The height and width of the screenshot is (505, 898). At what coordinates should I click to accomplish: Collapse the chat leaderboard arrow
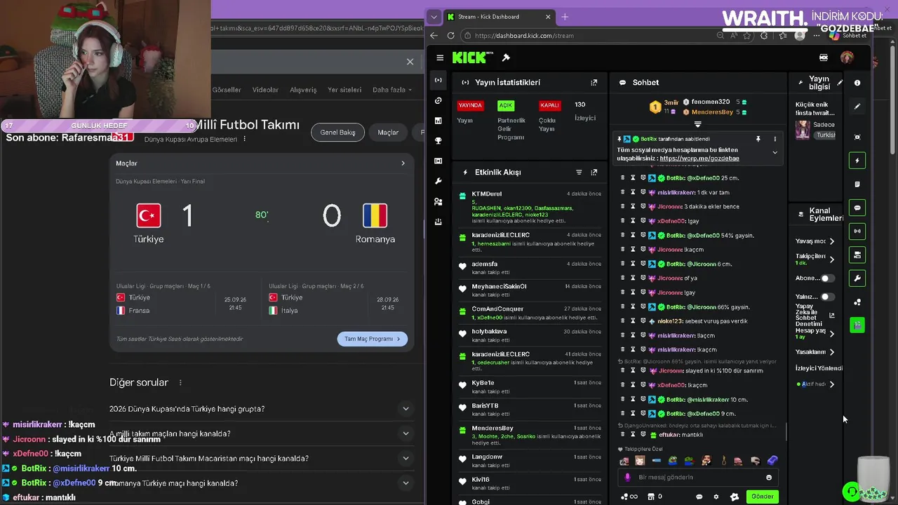point(698,124)
